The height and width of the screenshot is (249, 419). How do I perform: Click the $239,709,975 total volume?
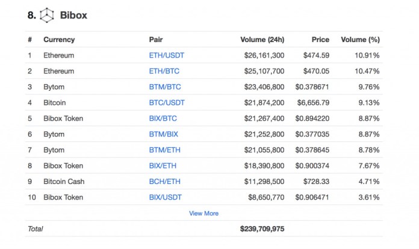[x=262, y=229]
